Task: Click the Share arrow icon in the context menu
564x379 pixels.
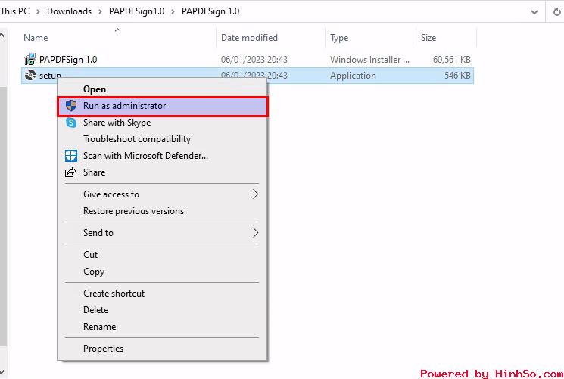Action: click(71, 172)
